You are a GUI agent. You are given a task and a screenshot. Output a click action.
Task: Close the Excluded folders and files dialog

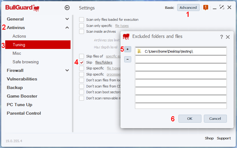(228, 37)
